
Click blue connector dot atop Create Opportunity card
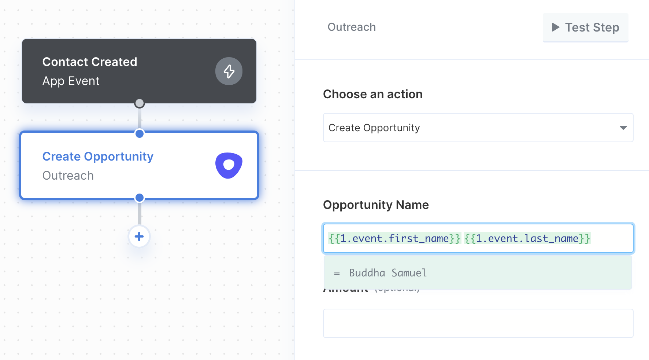(139, 133)
